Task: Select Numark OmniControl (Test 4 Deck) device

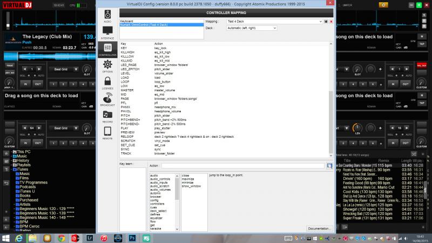Action: tap(161, 25)
